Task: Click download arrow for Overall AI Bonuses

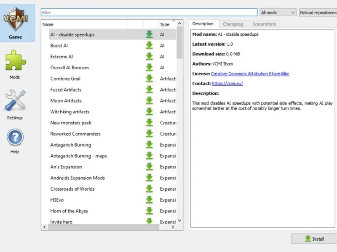Action: tap(149, 68)
